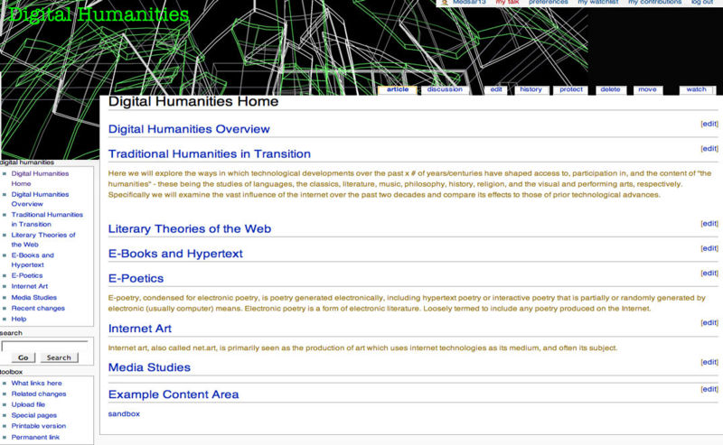Open the Example Content Area heading link

tap(174, 394)
